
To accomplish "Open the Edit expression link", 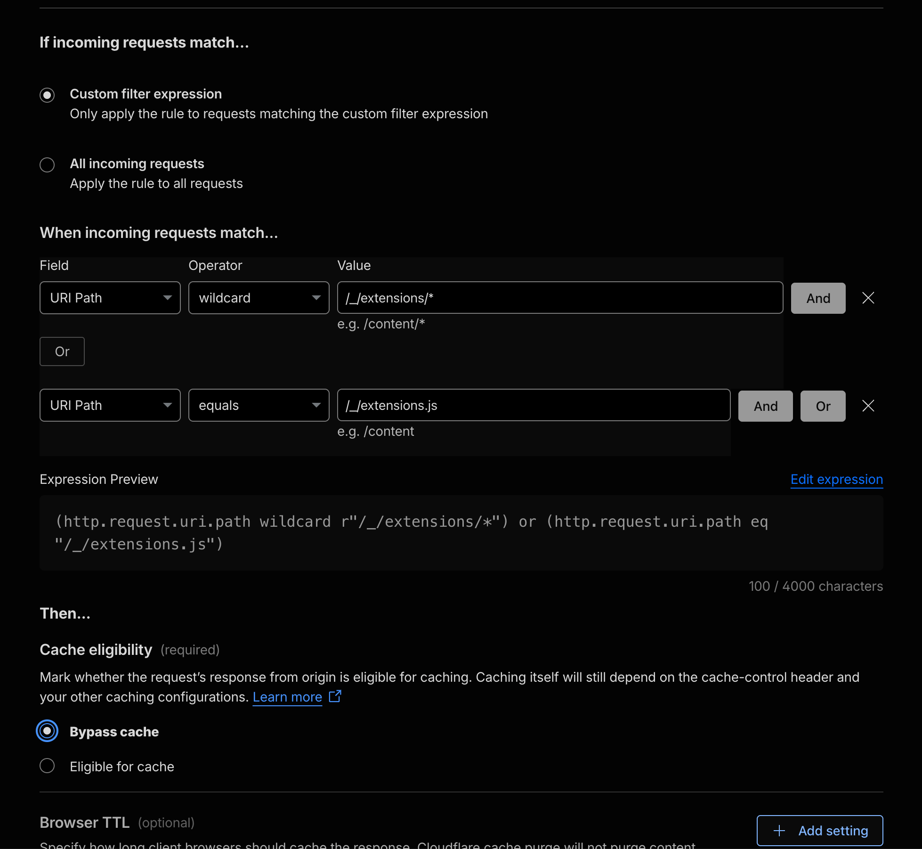I will point(837,479).
